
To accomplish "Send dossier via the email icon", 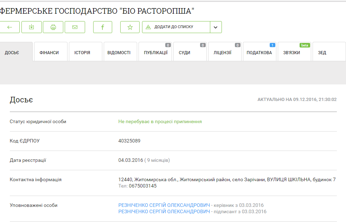I will (x=75, y=27).
